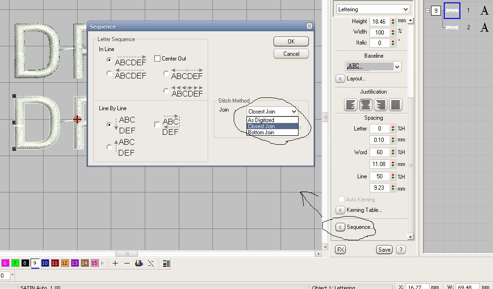Viewport: 493px width, 289px height.
Task: Collapse the color 9 tree node
Action: (427, 10)
